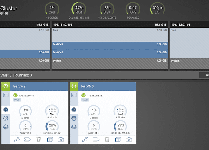The height and width of the screenshot is (150, 209).
Task: Click "151 GB / 2.90 TB" disk text
Action: [x=107, y=18]
